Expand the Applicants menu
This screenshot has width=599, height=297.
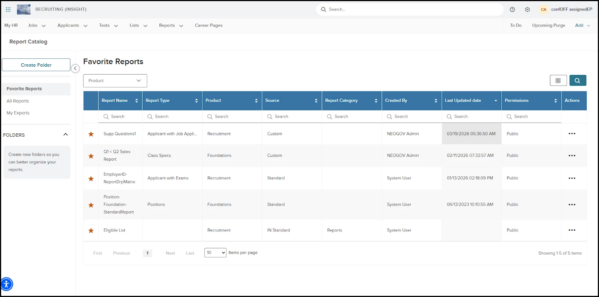[x=72, y=25]
